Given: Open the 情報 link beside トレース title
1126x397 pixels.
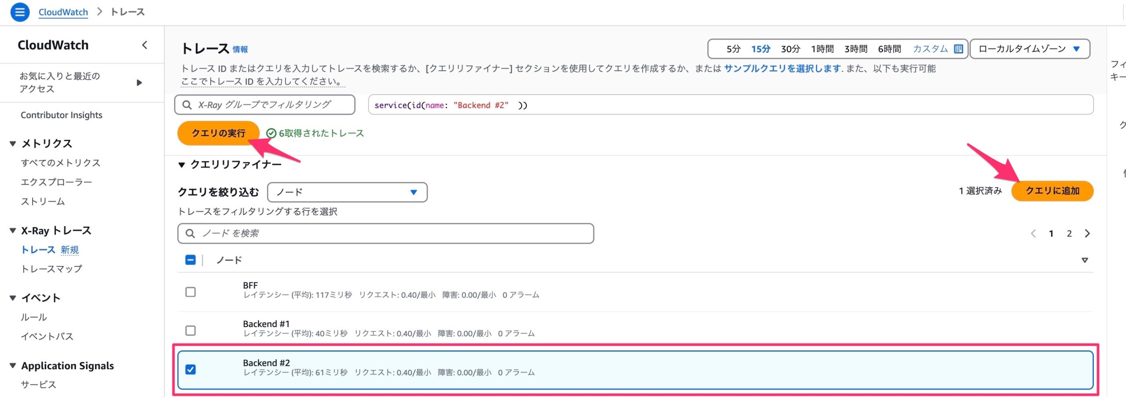Looking at the screenshot, I should [240, 50].
